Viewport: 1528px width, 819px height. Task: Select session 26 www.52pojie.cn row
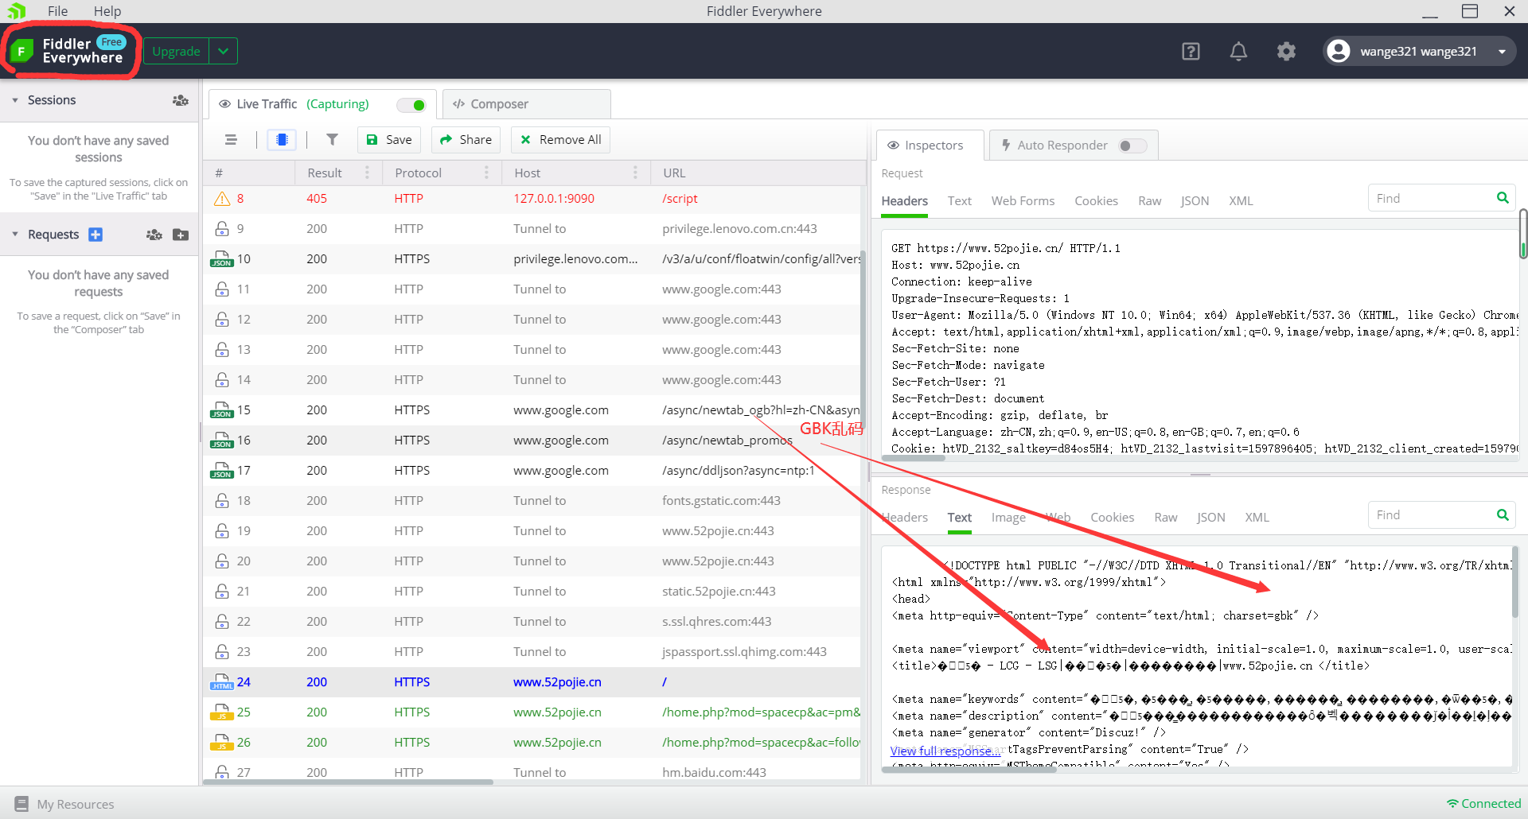click(533, 743)
